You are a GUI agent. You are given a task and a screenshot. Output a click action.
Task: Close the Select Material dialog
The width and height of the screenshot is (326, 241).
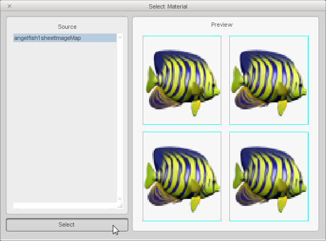(10, 6)
